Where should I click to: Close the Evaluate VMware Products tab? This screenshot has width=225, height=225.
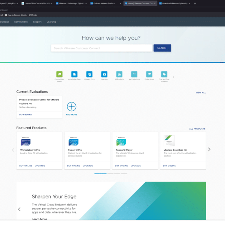pos(120,3)
